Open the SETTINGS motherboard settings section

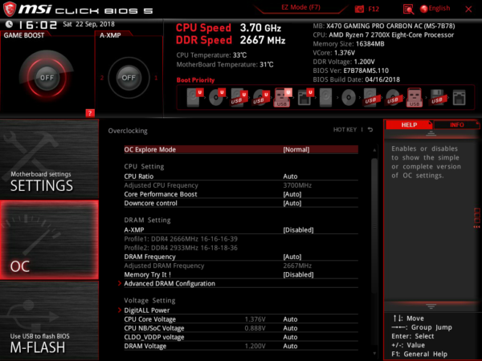point(49,159)
